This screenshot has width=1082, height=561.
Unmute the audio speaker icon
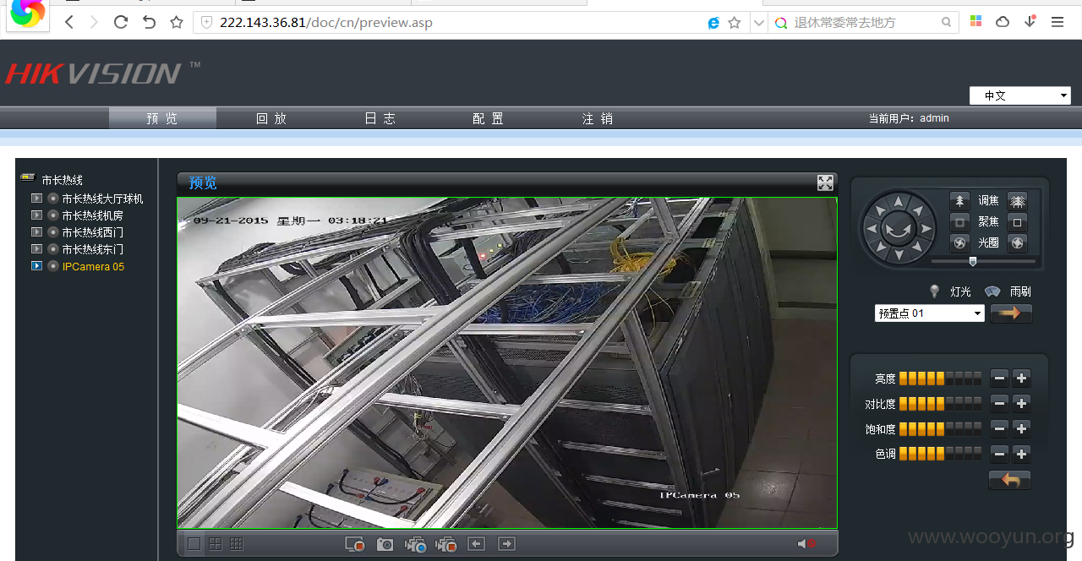[806, 544]
